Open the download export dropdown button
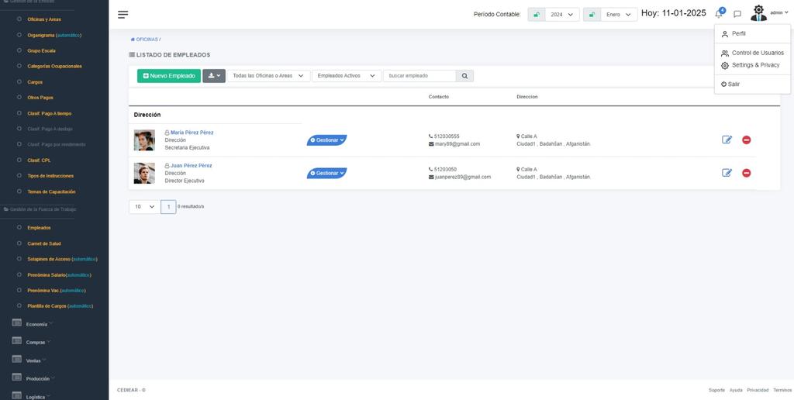The image size is (794, 400). (214, 76)
